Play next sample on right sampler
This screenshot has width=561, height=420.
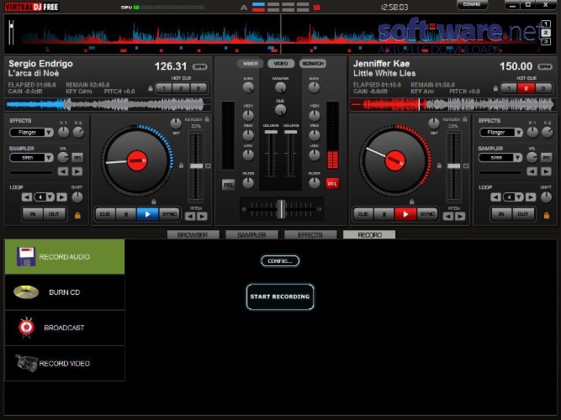546,171
